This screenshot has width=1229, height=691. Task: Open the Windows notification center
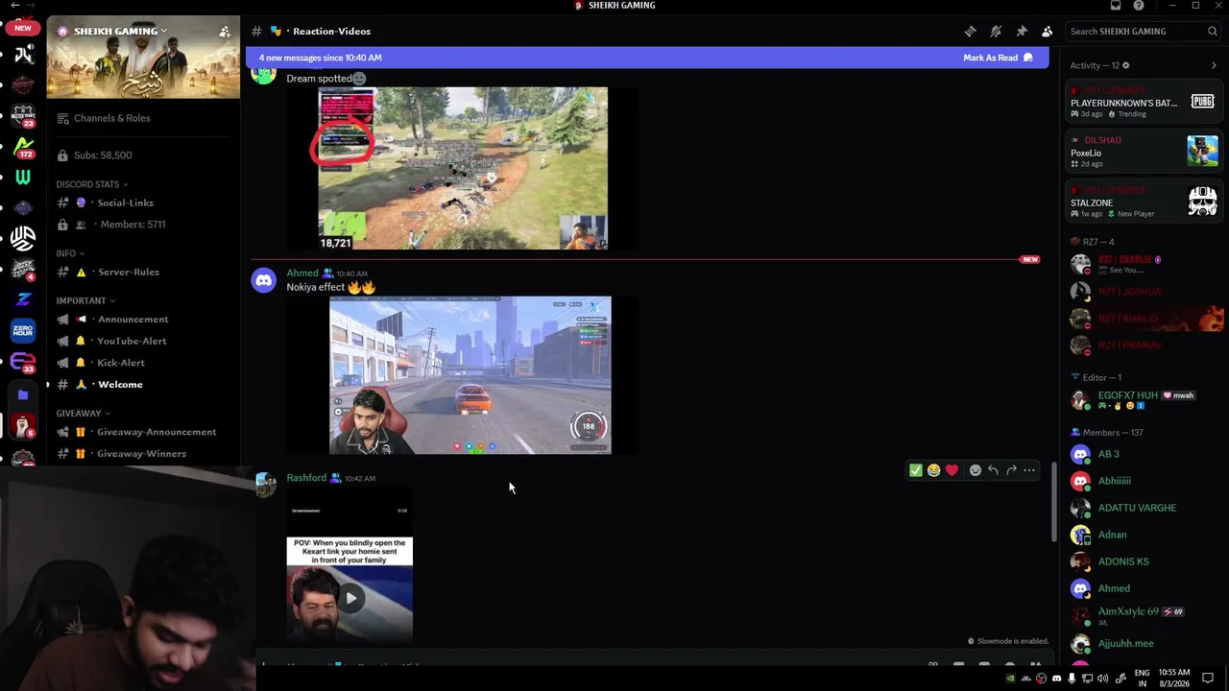(x=1208, y=679)
